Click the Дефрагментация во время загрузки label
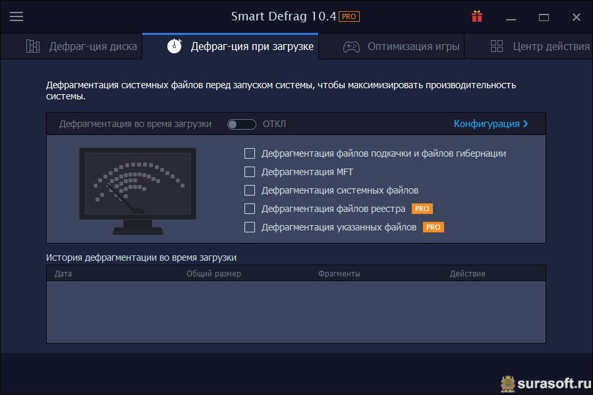The image size is (593, 395). pos(135,124)
